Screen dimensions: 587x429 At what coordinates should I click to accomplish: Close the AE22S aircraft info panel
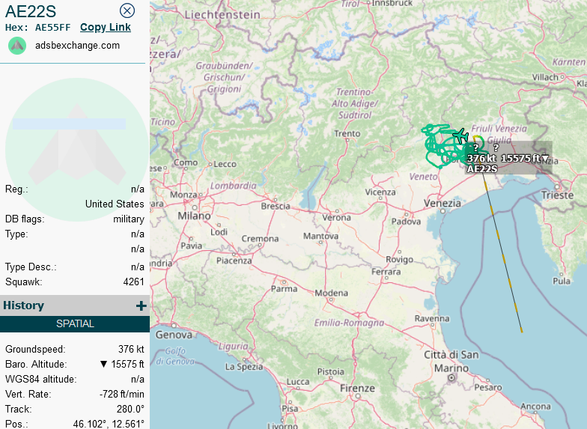pos(127,10)
